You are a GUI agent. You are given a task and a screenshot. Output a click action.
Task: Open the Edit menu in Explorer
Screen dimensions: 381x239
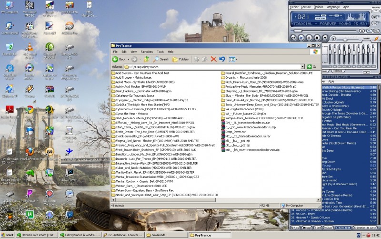124,52
